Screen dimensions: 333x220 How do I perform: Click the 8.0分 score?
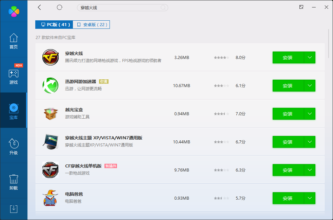pos(240,58)
